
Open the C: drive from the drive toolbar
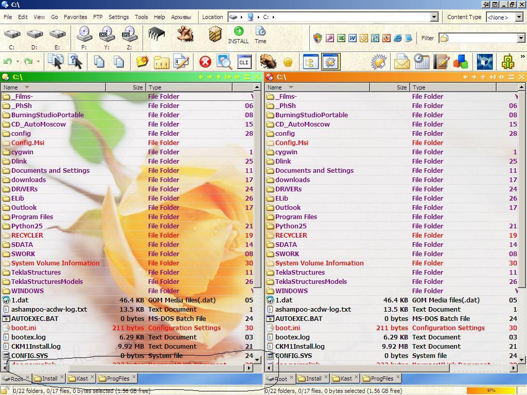pos(12,35)
